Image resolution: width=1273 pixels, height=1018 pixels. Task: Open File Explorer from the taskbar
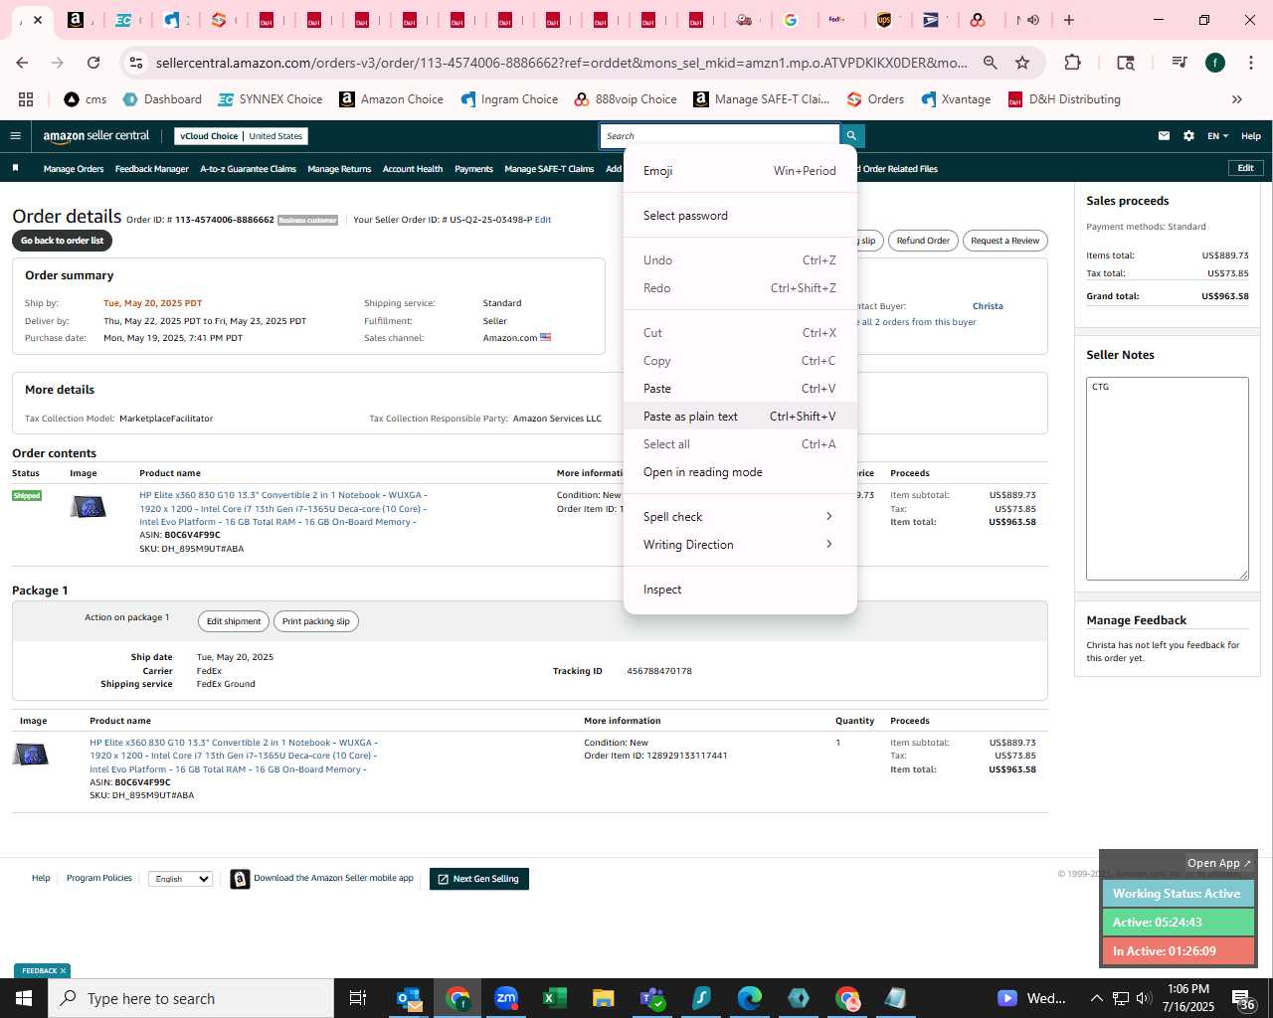[x=603, y=998]
